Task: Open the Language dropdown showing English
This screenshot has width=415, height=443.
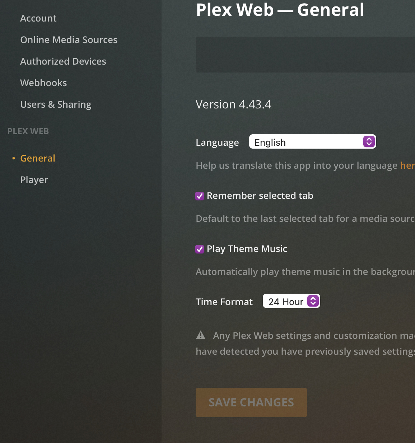Action: [x=312, y=142]
